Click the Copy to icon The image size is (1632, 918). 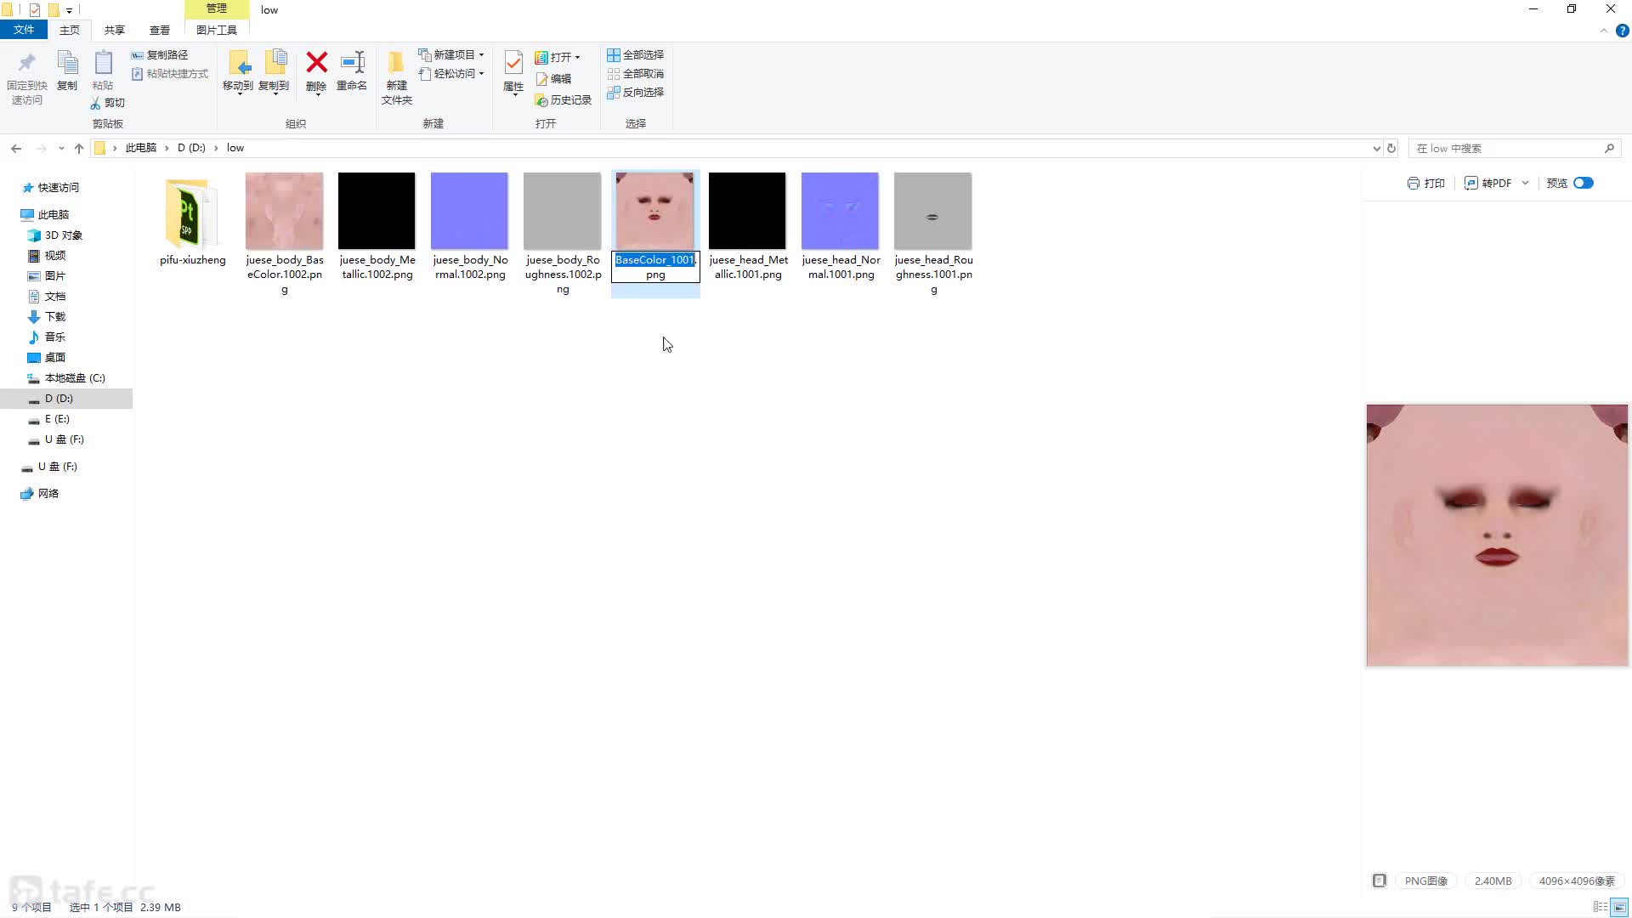click(274, 63)
